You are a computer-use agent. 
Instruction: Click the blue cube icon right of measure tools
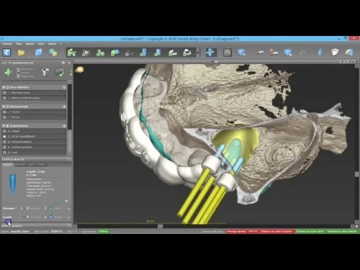pyautogui.click(x=288, y=53)
